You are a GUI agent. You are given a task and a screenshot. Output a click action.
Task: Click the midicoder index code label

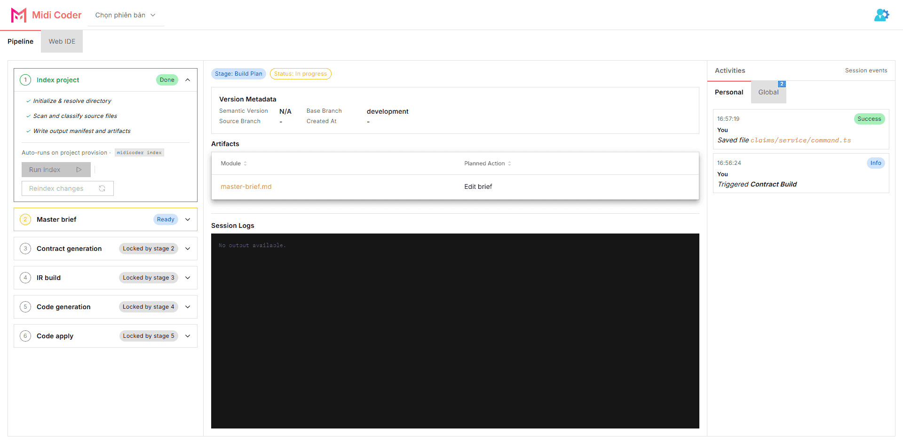pyautogui.click(x=139, y=153)
